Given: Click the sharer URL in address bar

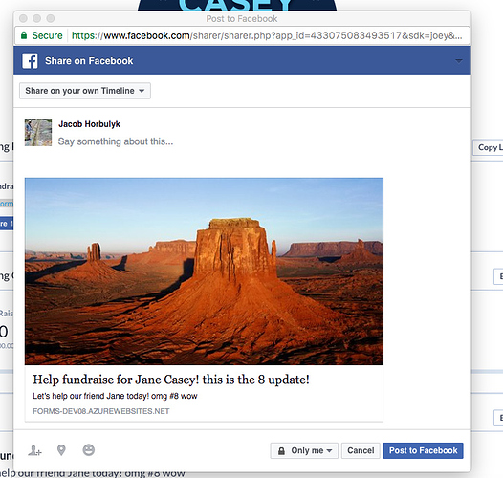Looking at the screenshot, I should (x=267, y=35).
